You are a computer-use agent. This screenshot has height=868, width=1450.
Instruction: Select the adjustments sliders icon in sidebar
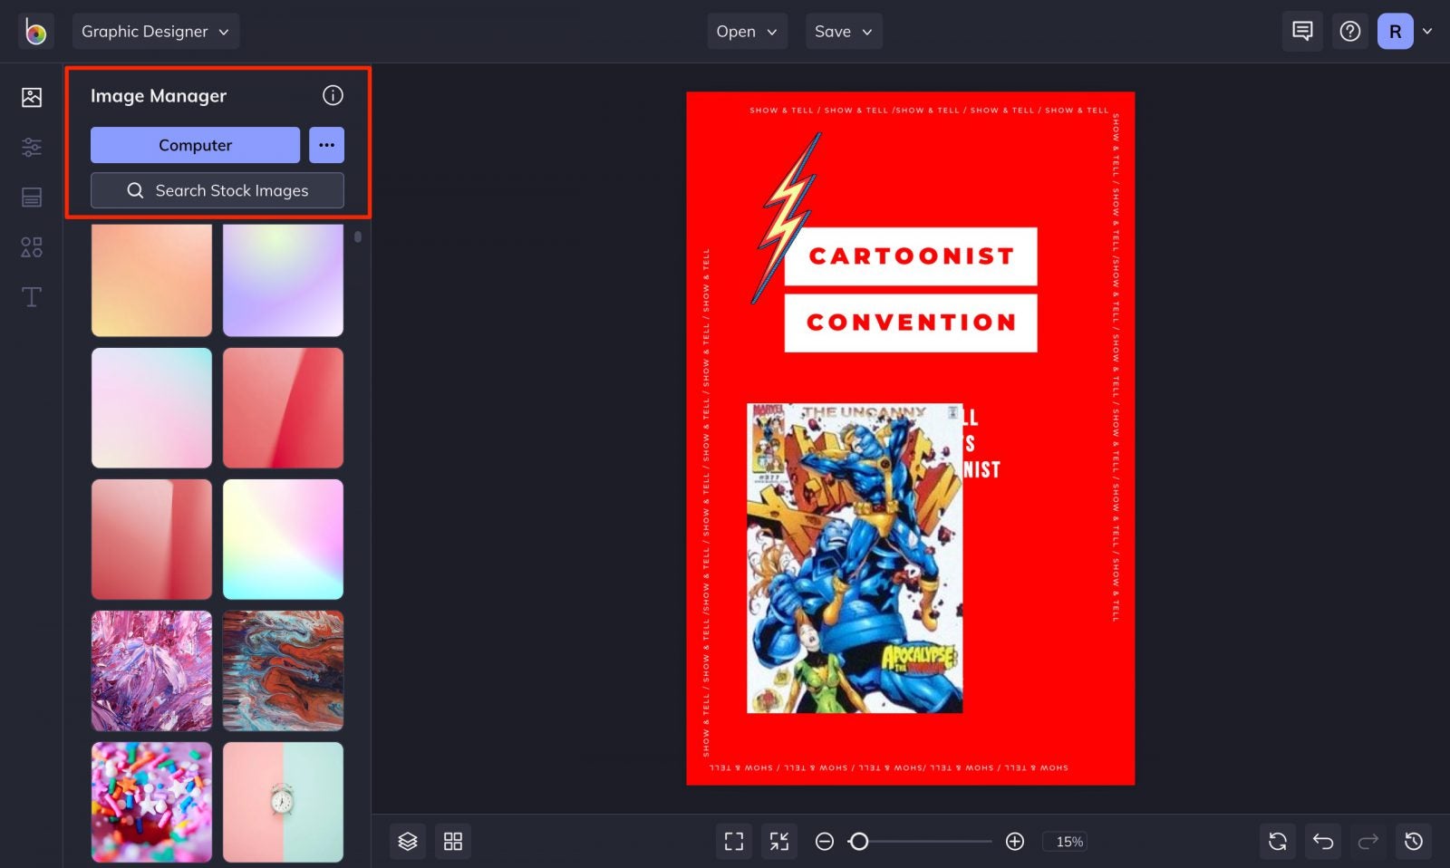tap(31, 147)
